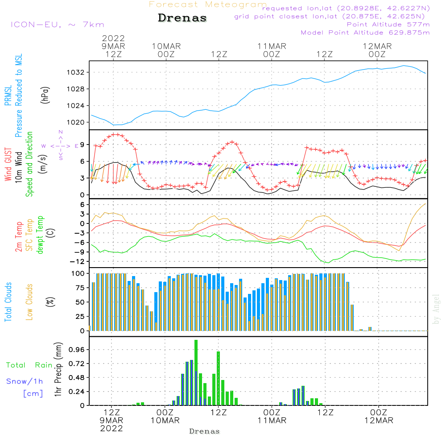Select the 'Forecast Meteogram' heading
Screen dimensions: 446x446
tap(208, 4)
